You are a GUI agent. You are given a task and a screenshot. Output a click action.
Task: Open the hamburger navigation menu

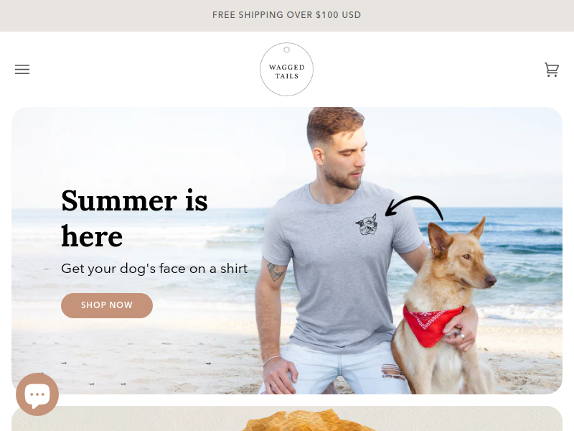tap(22, 69)
